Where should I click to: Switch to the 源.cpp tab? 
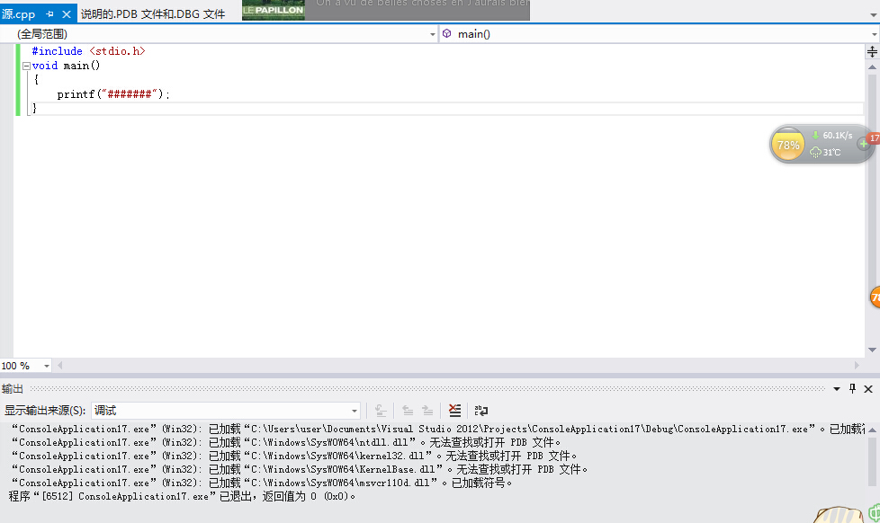coord(19,14)
